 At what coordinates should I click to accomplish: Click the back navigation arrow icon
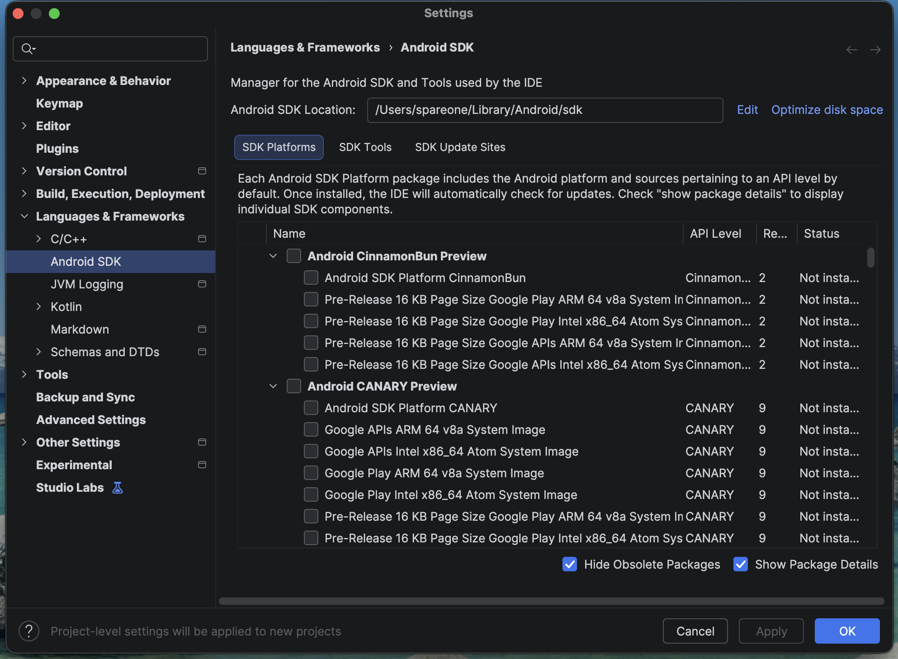point(851,50)
